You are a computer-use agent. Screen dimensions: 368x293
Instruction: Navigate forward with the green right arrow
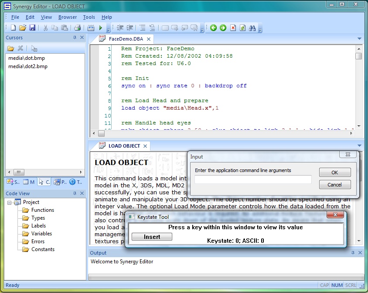point(223,28)
